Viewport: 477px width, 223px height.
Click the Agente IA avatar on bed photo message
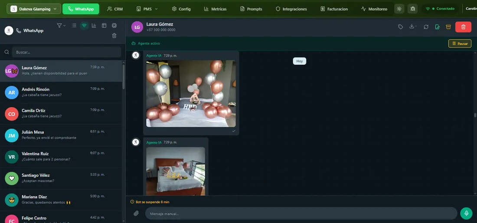[136, 142]
